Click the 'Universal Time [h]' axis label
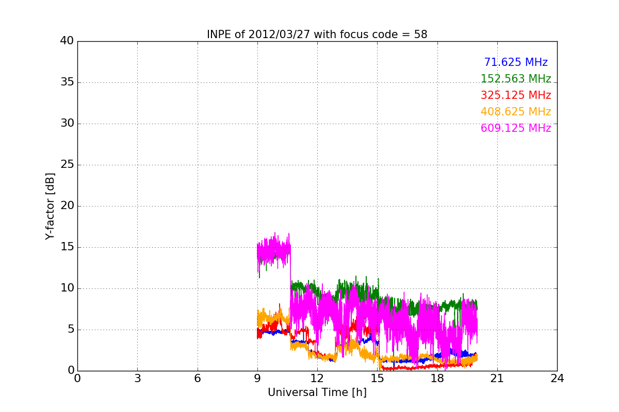This screenshot has width=619, height=412. [317, 392]
